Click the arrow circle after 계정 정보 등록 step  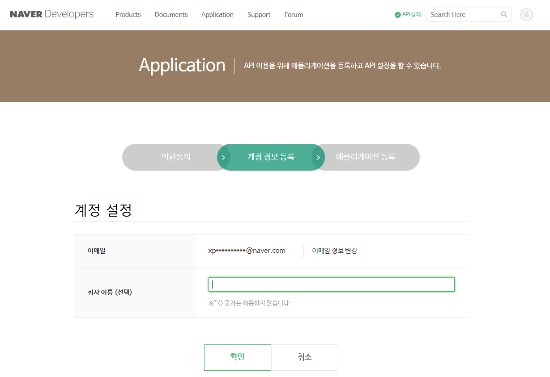click(x=318, y=157)
